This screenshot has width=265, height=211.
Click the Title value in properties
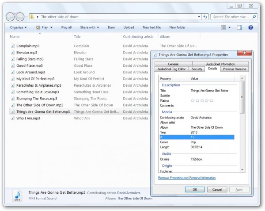tap(209, 91)
